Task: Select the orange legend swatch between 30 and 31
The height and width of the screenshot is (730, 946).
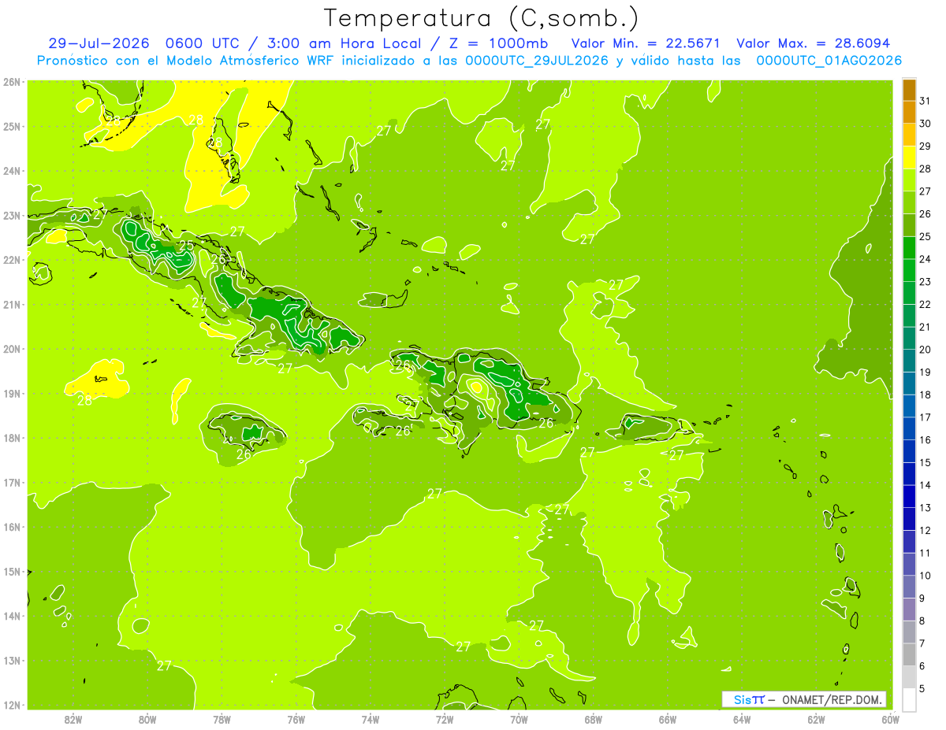Action: click(x=910, y=112)
